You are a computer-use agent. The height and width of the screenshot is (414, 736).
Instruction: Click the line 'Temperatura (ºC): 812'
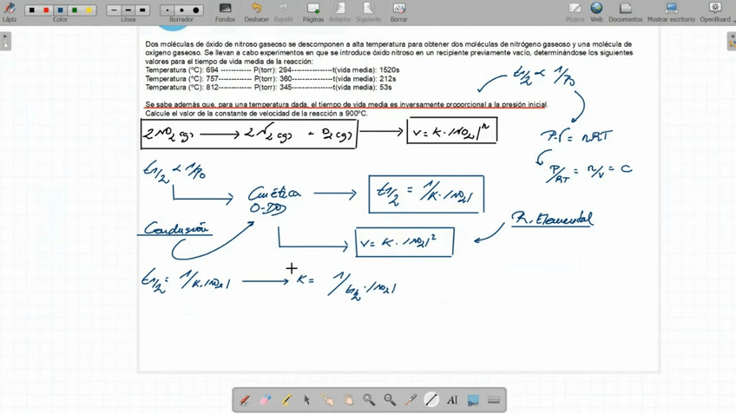[x=268, y=88]
